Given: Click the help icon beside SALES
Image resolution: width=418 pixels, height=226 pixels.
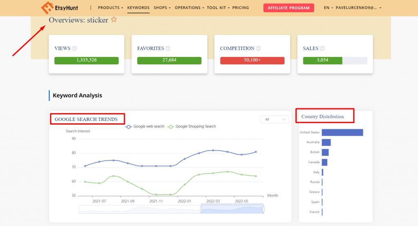Looking at the screenshot, I should (322, 48).
